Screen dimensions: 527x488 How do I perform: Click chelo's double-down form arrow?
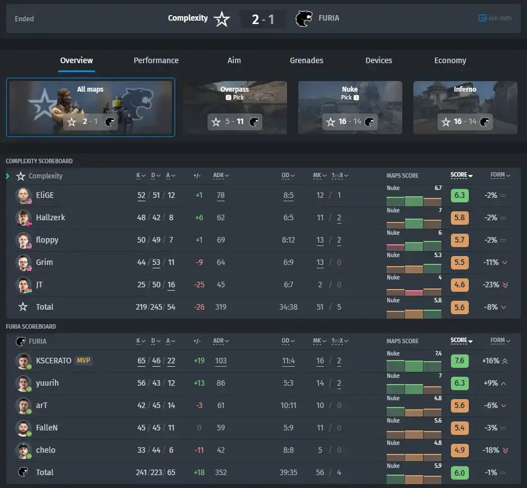coord(506,451)
